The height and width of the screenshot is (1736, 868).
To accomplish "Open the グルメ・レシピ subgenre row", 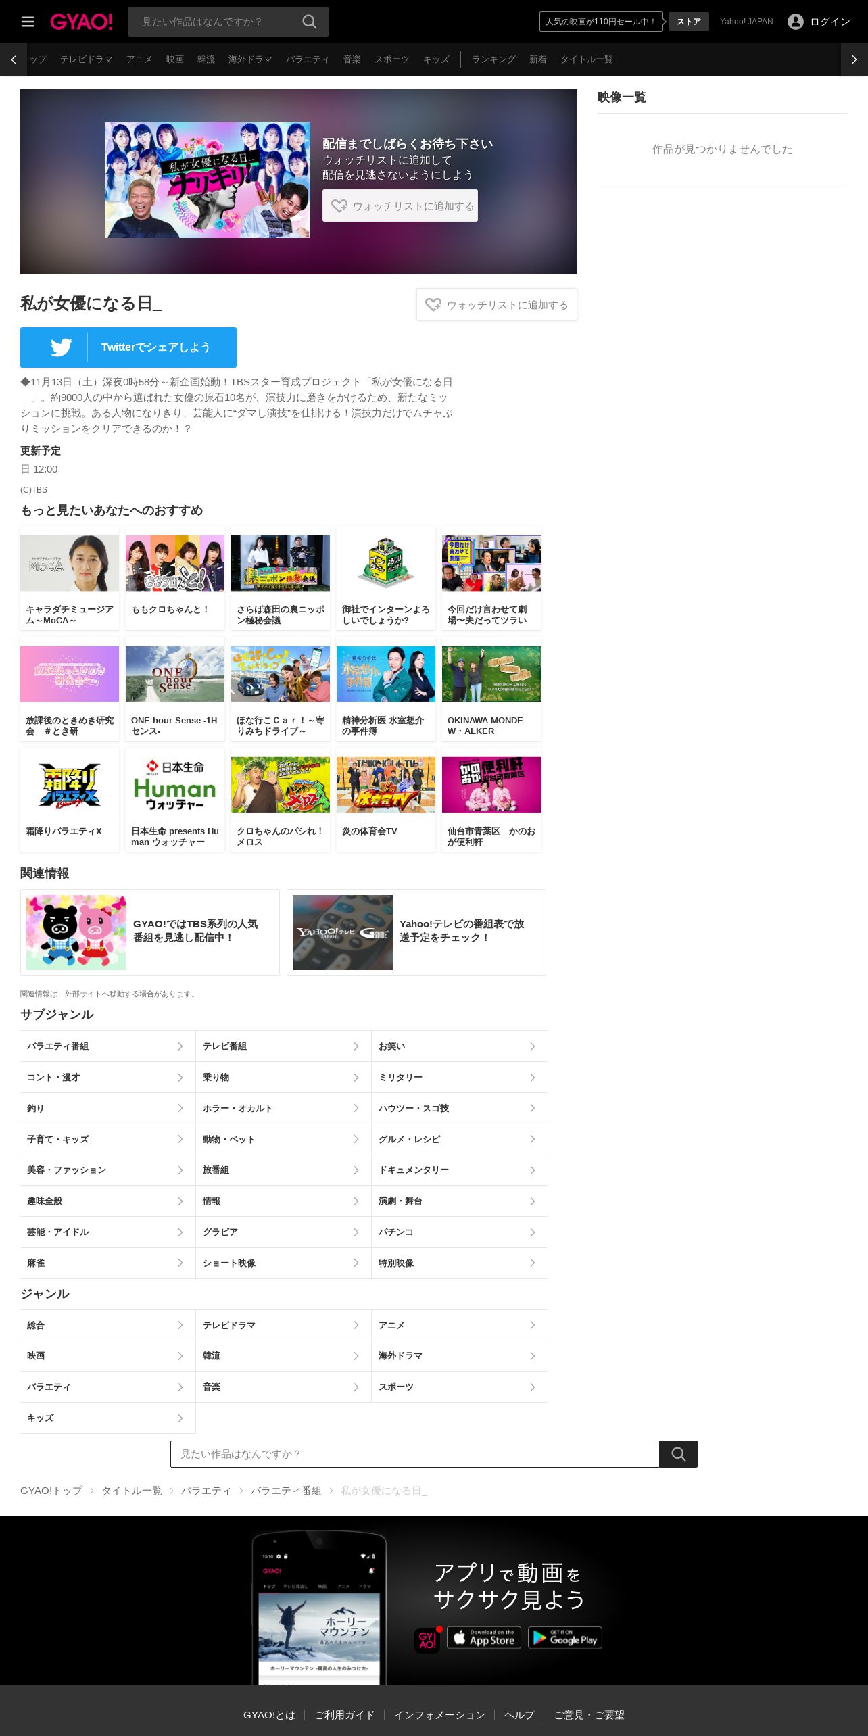I will (460, 1140).
